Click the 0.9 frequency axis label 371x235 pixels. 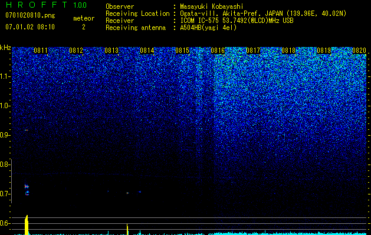[5, 135]
